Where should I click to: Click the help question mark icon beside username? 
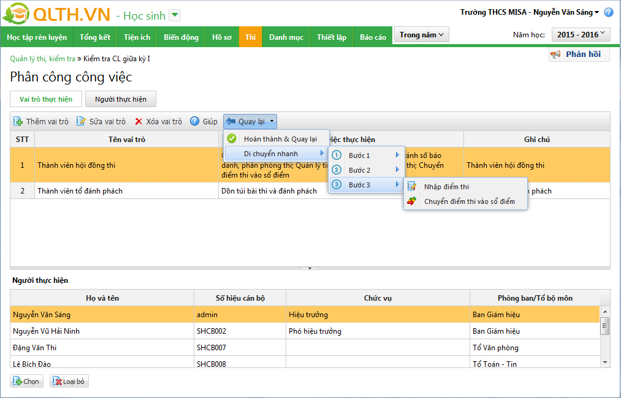[x=608, y=12]
